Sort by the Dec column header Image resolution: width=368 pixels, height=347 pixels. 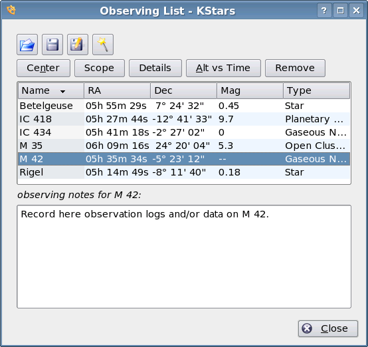pyautogui.click(x=184, y=90)
